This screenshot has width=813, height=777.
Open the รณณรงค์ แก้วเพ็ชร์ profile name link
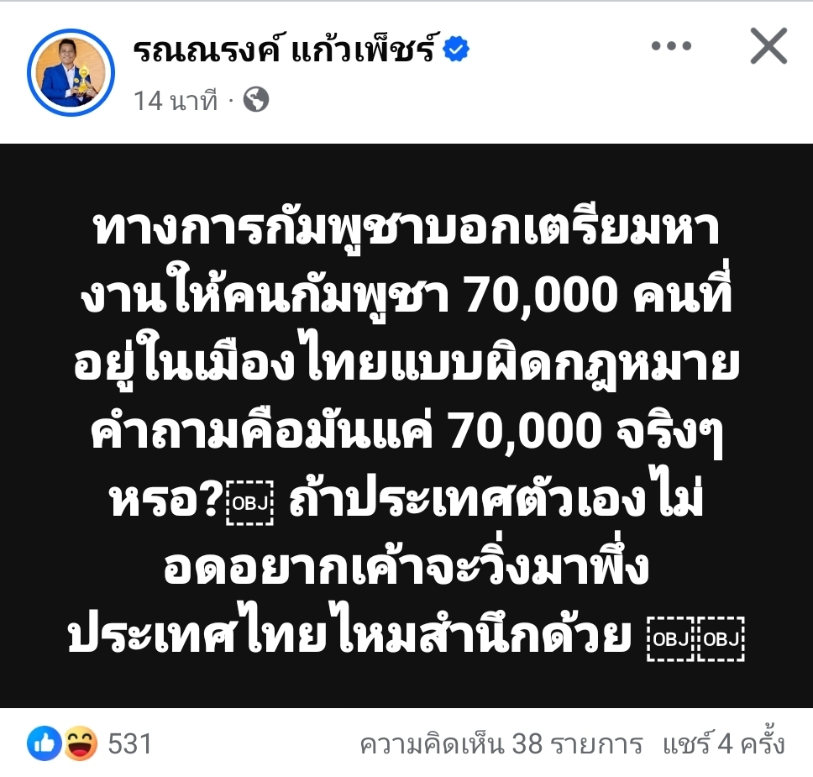[x=284, y=50]
